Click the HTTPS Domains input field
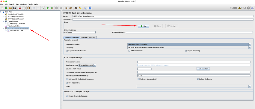 pyautogui.click(x=189, y=32)
